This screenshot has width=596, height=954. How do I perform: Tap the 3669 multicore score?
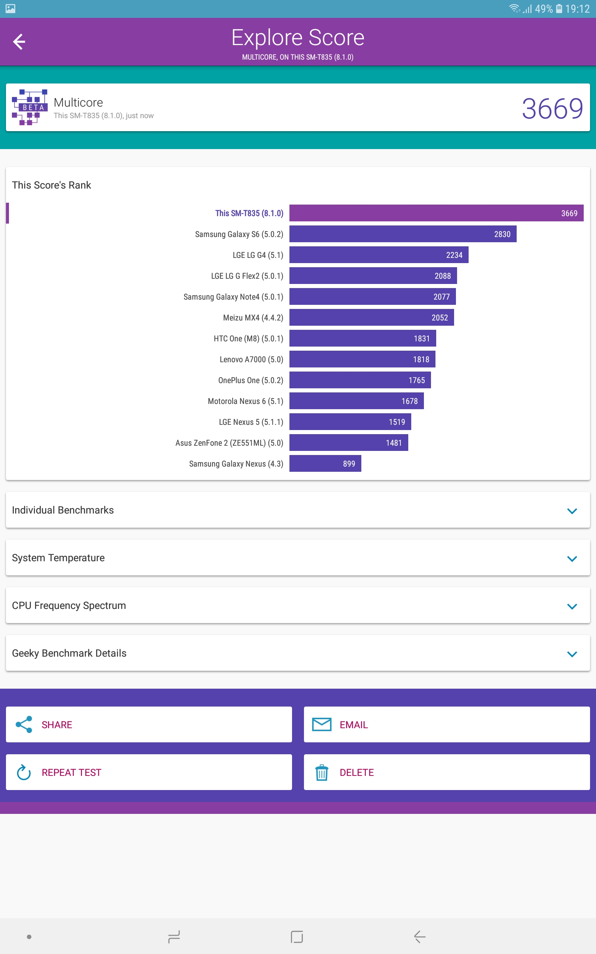click(x=552, y=108)
